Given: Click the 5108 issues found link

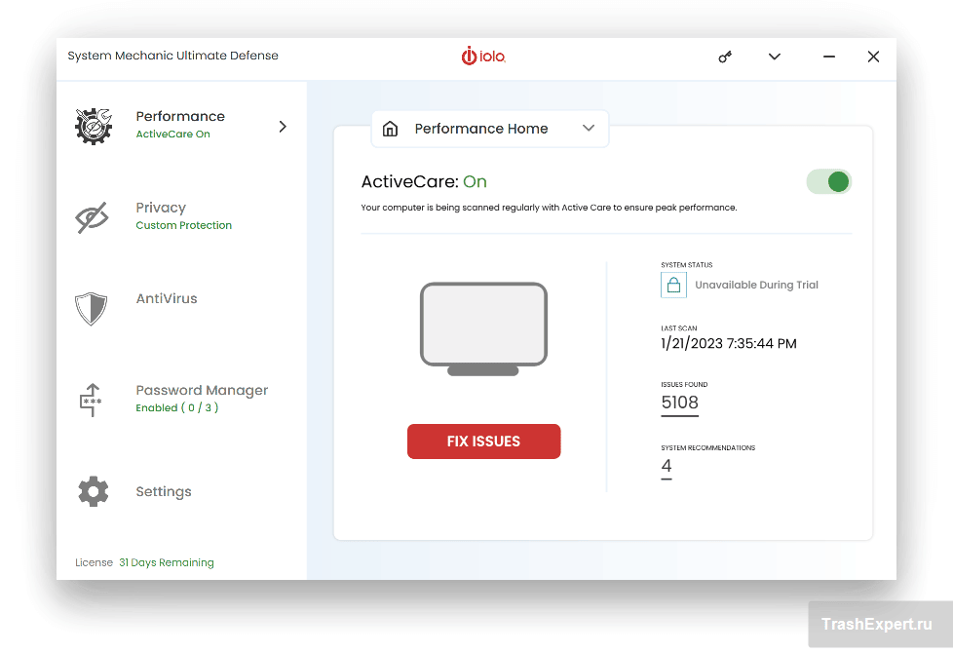Looking at the screenshot, I should 679,403.
